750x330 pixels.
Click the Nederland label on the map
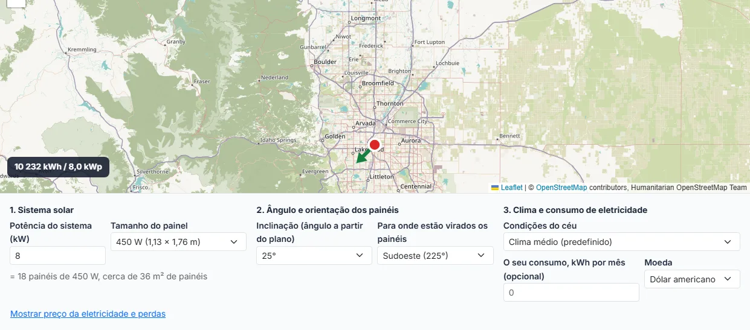(x=275, y=77)
